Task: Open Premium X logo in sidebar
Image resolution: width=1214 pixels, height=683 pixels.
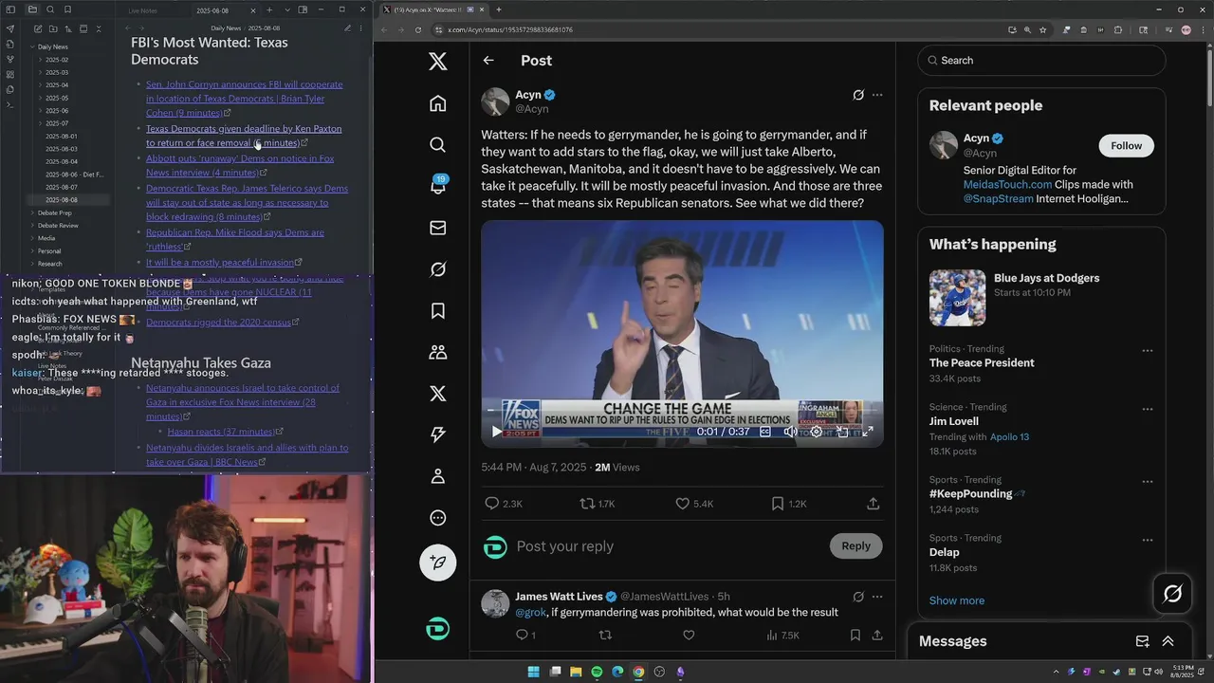Action: 437,394
